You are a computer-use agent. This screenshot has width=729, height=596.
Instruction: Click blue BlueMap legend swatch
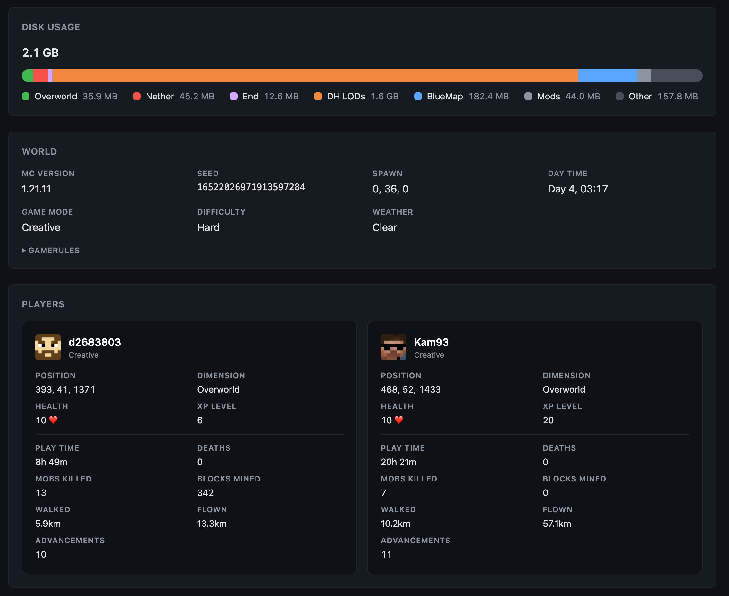(418, 97)
